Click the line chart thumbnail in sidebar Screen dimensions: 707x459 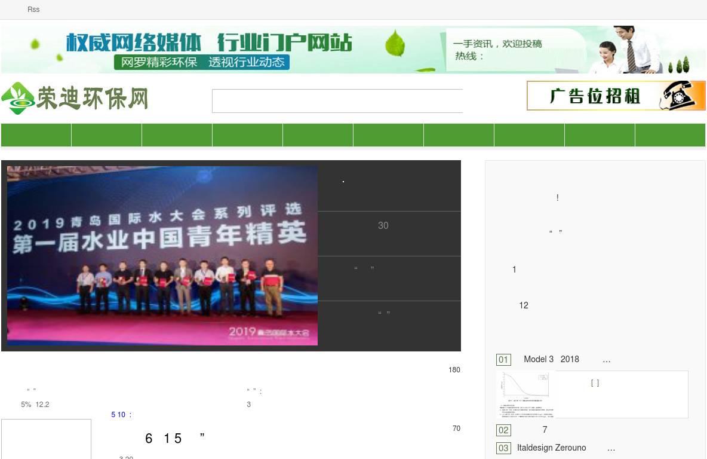[525, 394]
